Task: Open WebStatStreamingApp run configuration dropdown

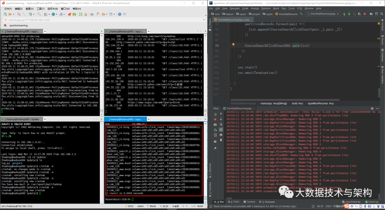Action: 324,14
